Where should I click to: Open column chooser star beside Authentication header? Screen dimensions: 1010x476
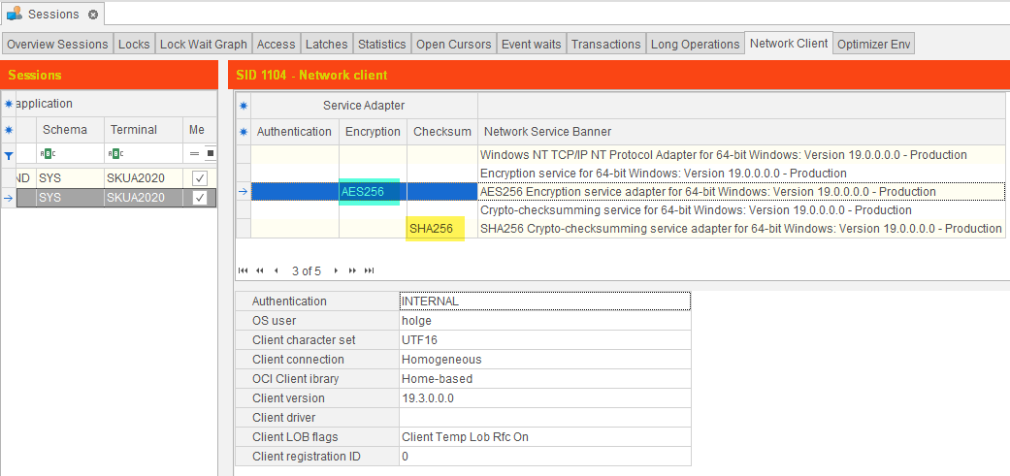[244, 132]
